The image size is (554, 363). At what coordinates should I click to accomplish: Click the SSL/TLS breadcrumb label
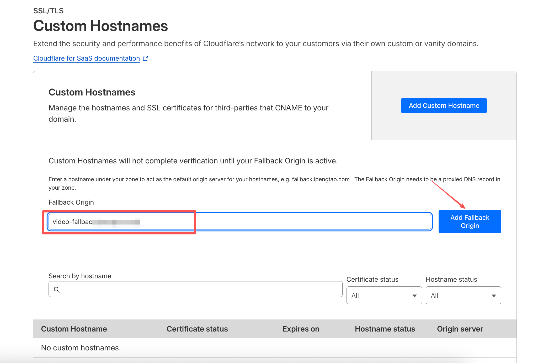click(48, 11)
